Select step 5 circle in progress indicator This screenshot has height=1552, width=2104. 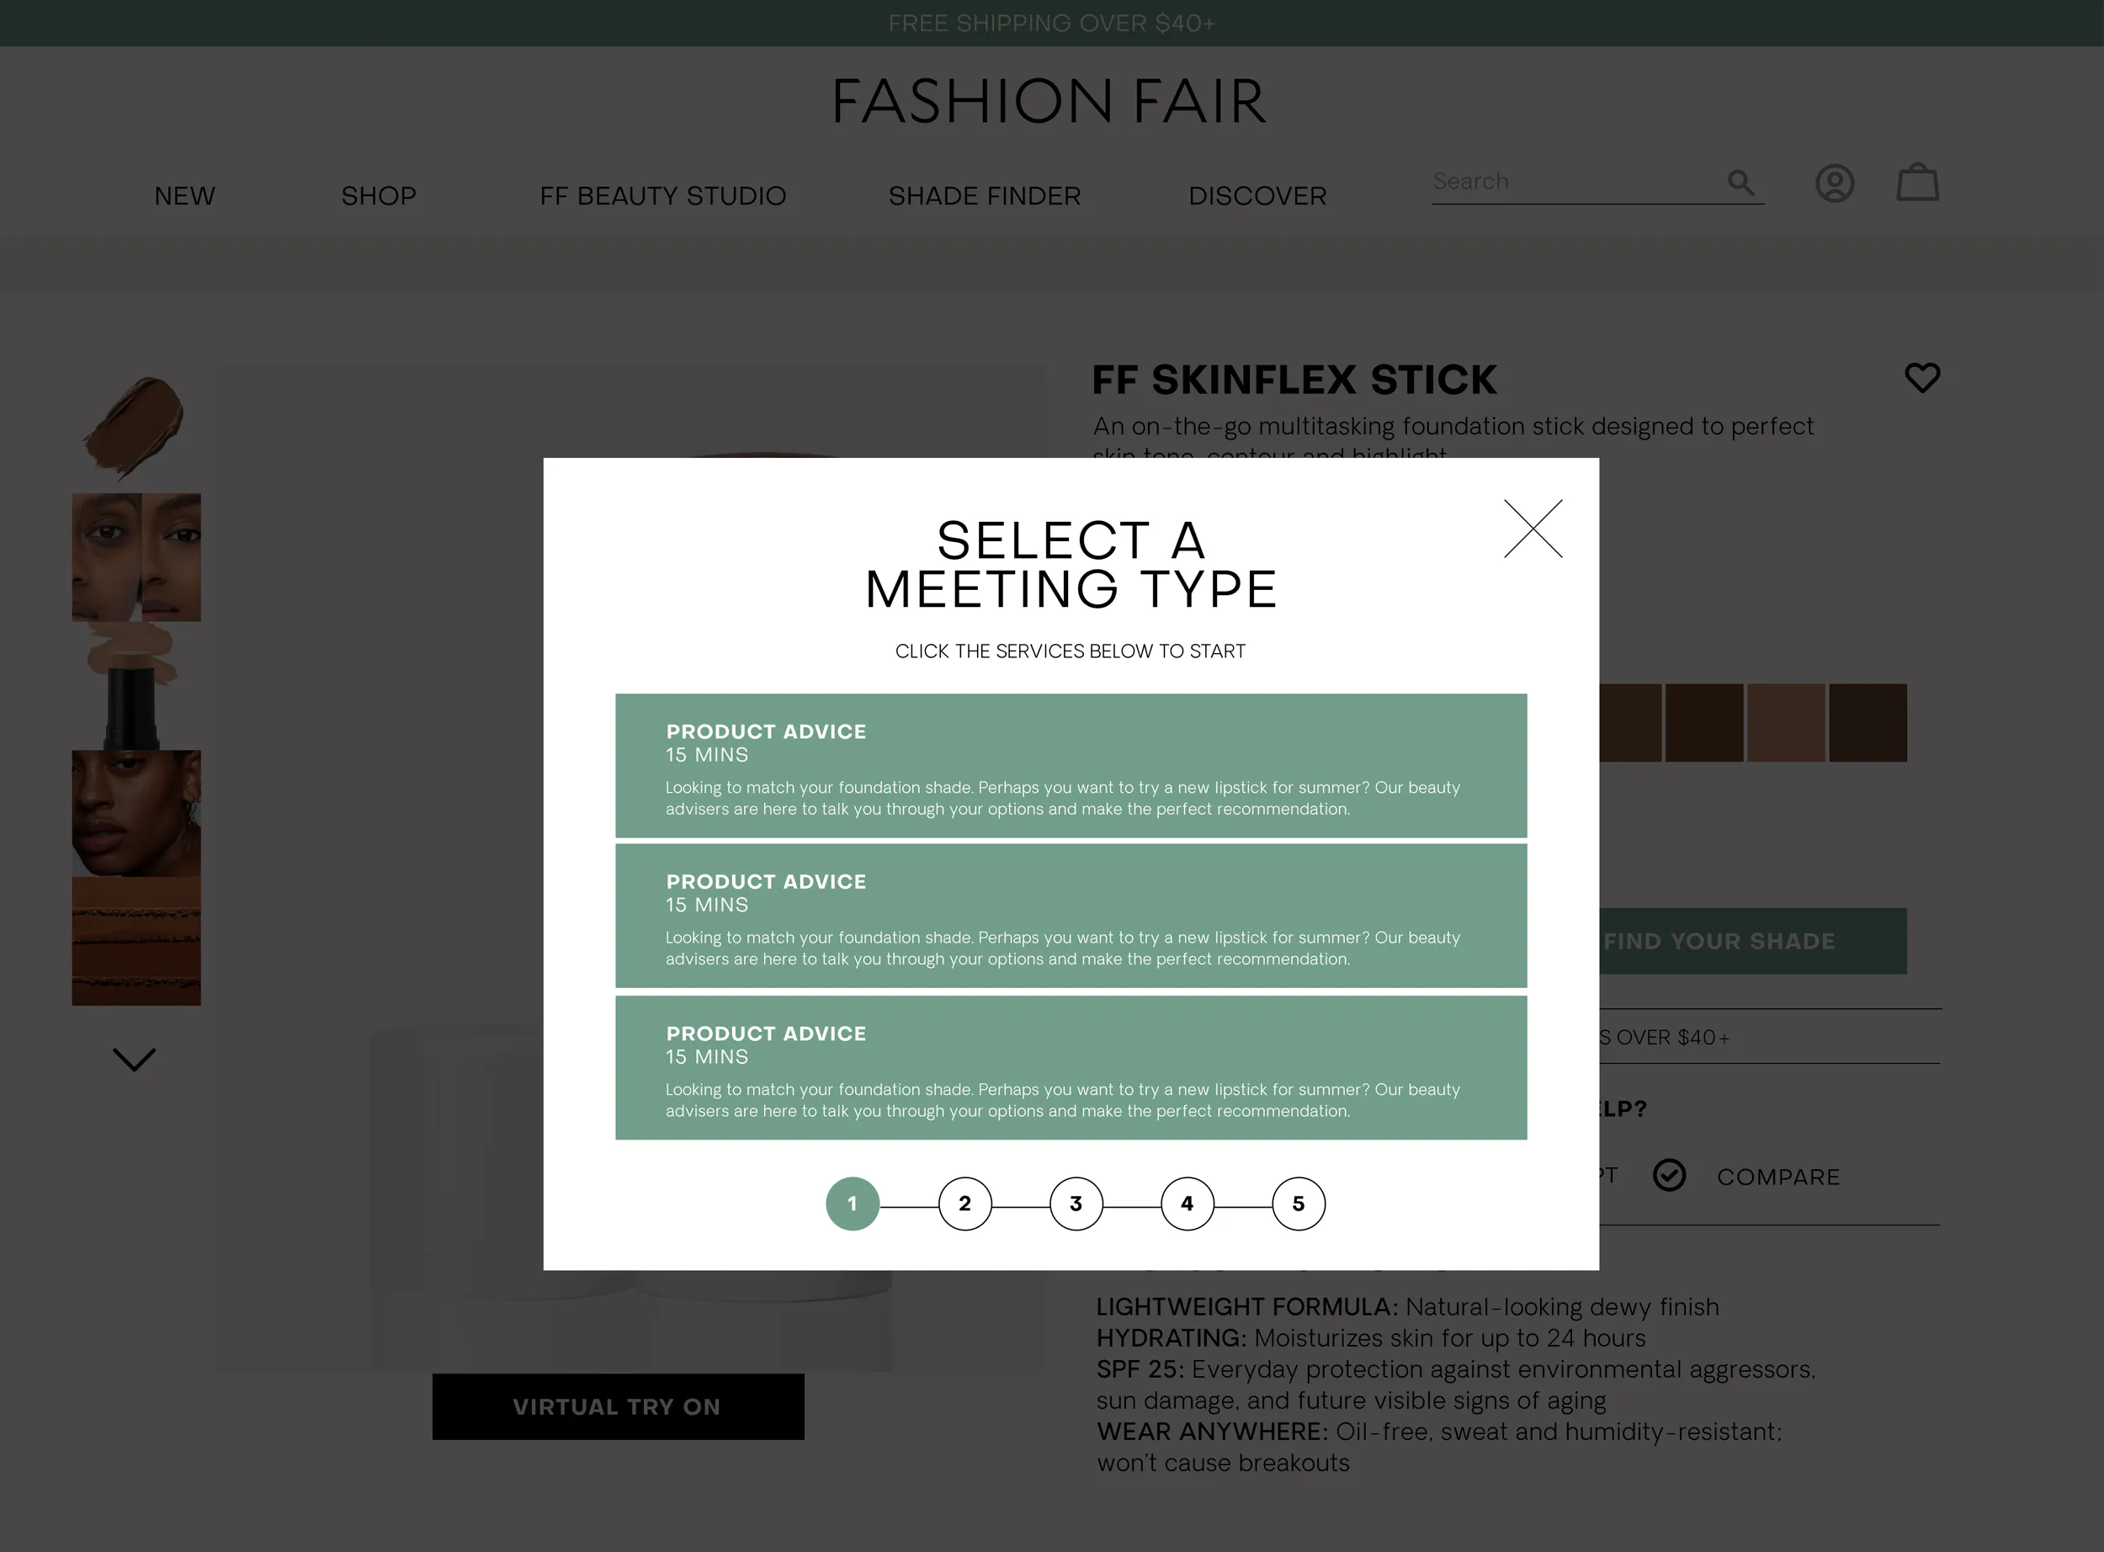tap(1298, 1204)
